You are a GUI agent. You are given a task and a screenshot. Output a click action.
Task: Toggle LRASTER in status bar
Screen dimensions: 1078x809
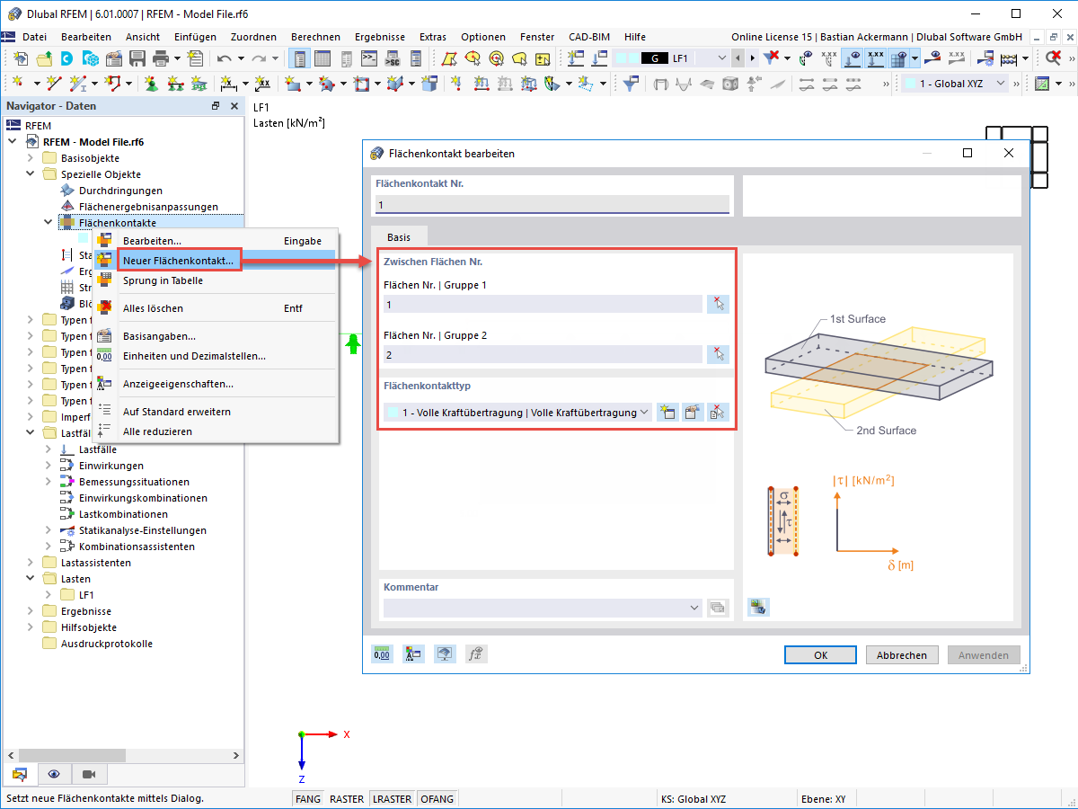click(x=393, y=798)
